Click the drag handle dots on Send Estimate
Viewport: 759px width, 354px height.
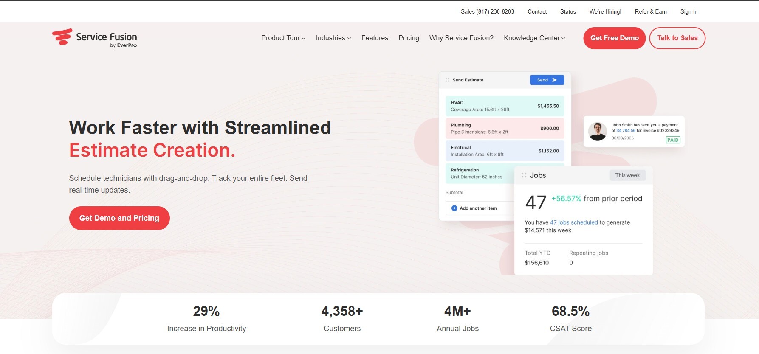click(x=447, y=80)
